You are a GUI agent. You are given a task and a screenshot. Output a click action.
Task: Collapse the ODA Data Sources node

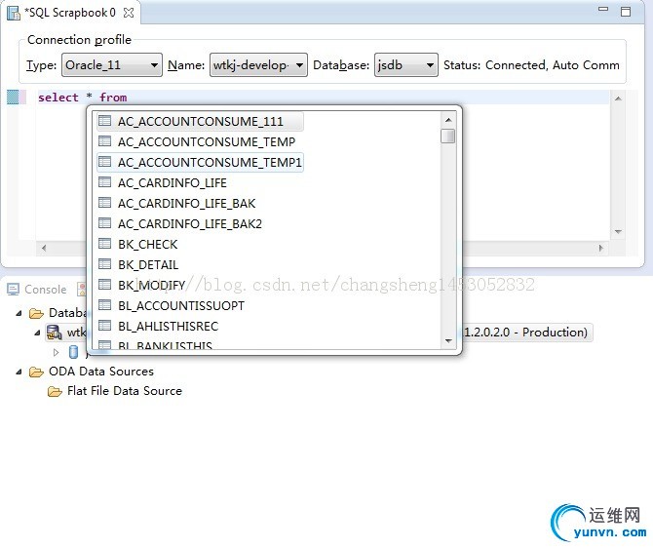19,372
